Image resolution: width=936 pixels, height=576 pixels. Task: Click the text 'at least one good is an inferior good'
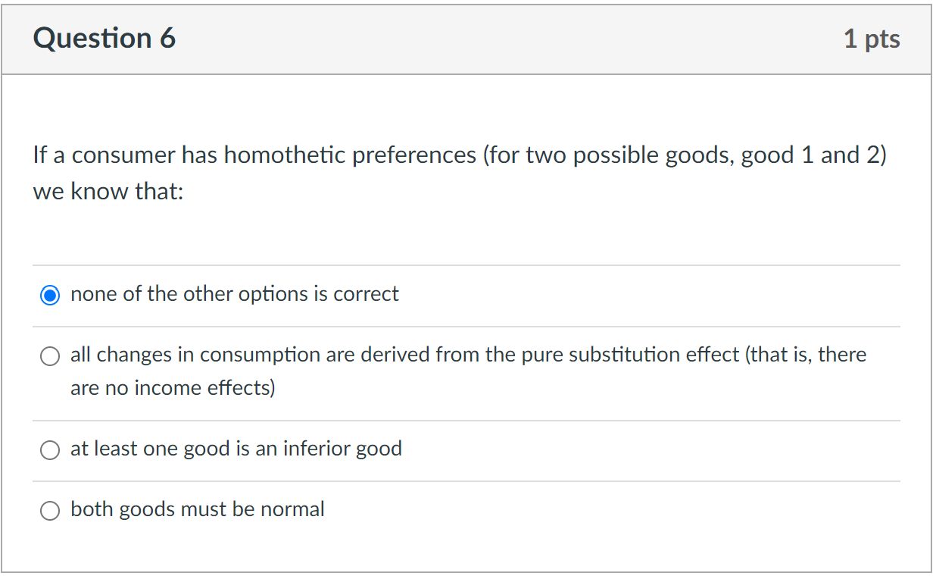click(x=235, y=449)
